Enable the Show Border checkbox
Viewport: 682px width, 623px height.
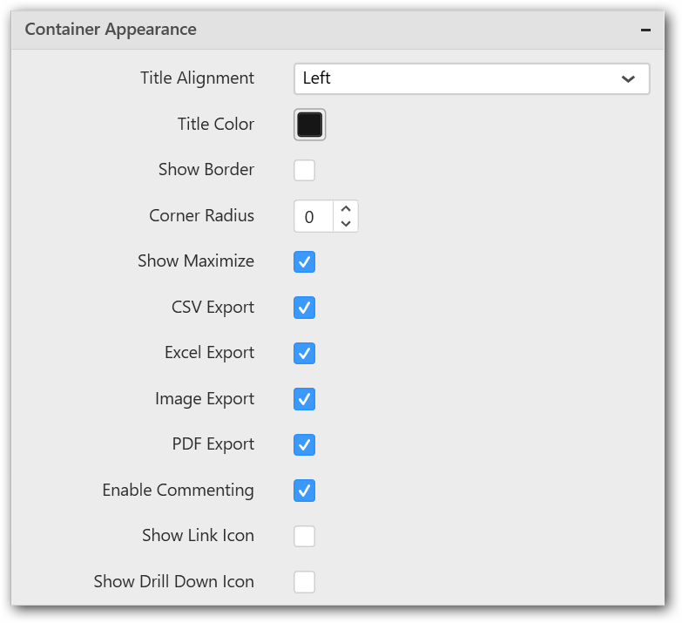pyautogui.click(x=304, y=170)
